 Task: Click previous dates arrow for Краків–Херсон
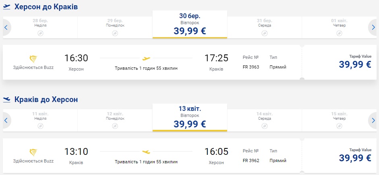6,120
